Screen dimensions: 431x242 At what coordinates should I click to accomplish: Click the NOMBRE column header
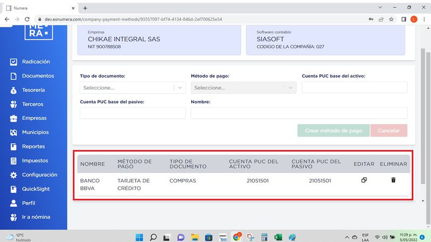click(x=93, y=164)
